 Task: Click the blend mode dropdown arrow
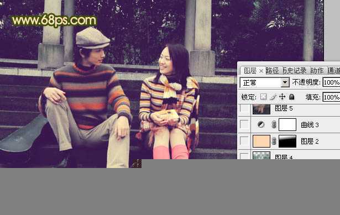pyautogui.click(x=285, y=82)
